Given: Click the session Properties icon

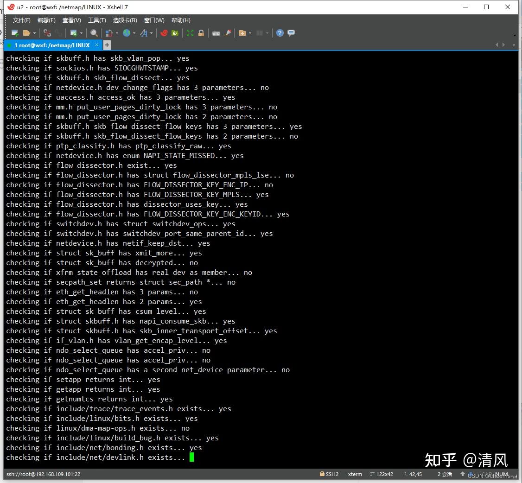Looking at the screenshot, I should click(74, 32).
